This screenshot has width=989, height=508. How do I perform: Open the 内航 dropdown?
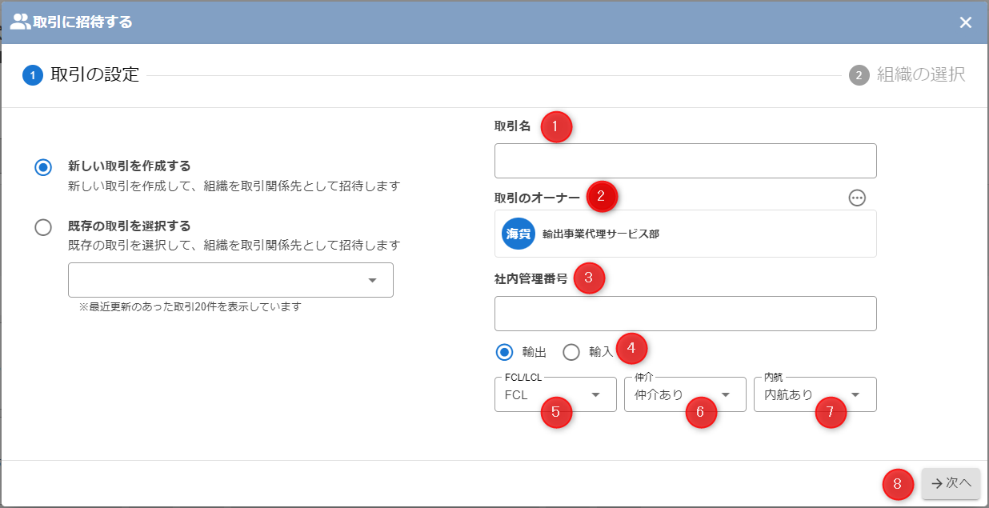click(815, 394)
